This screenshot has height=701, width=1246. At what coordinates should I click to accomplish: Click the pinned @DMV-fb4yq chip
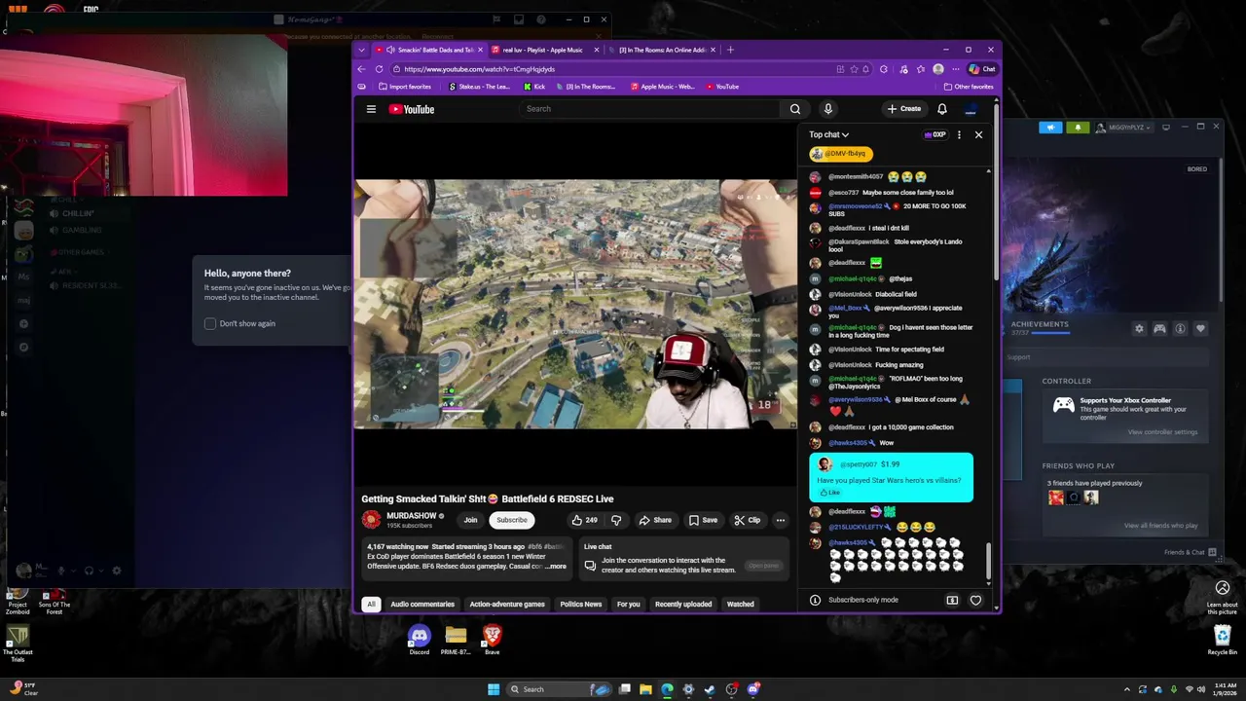[x=841, y=154]
